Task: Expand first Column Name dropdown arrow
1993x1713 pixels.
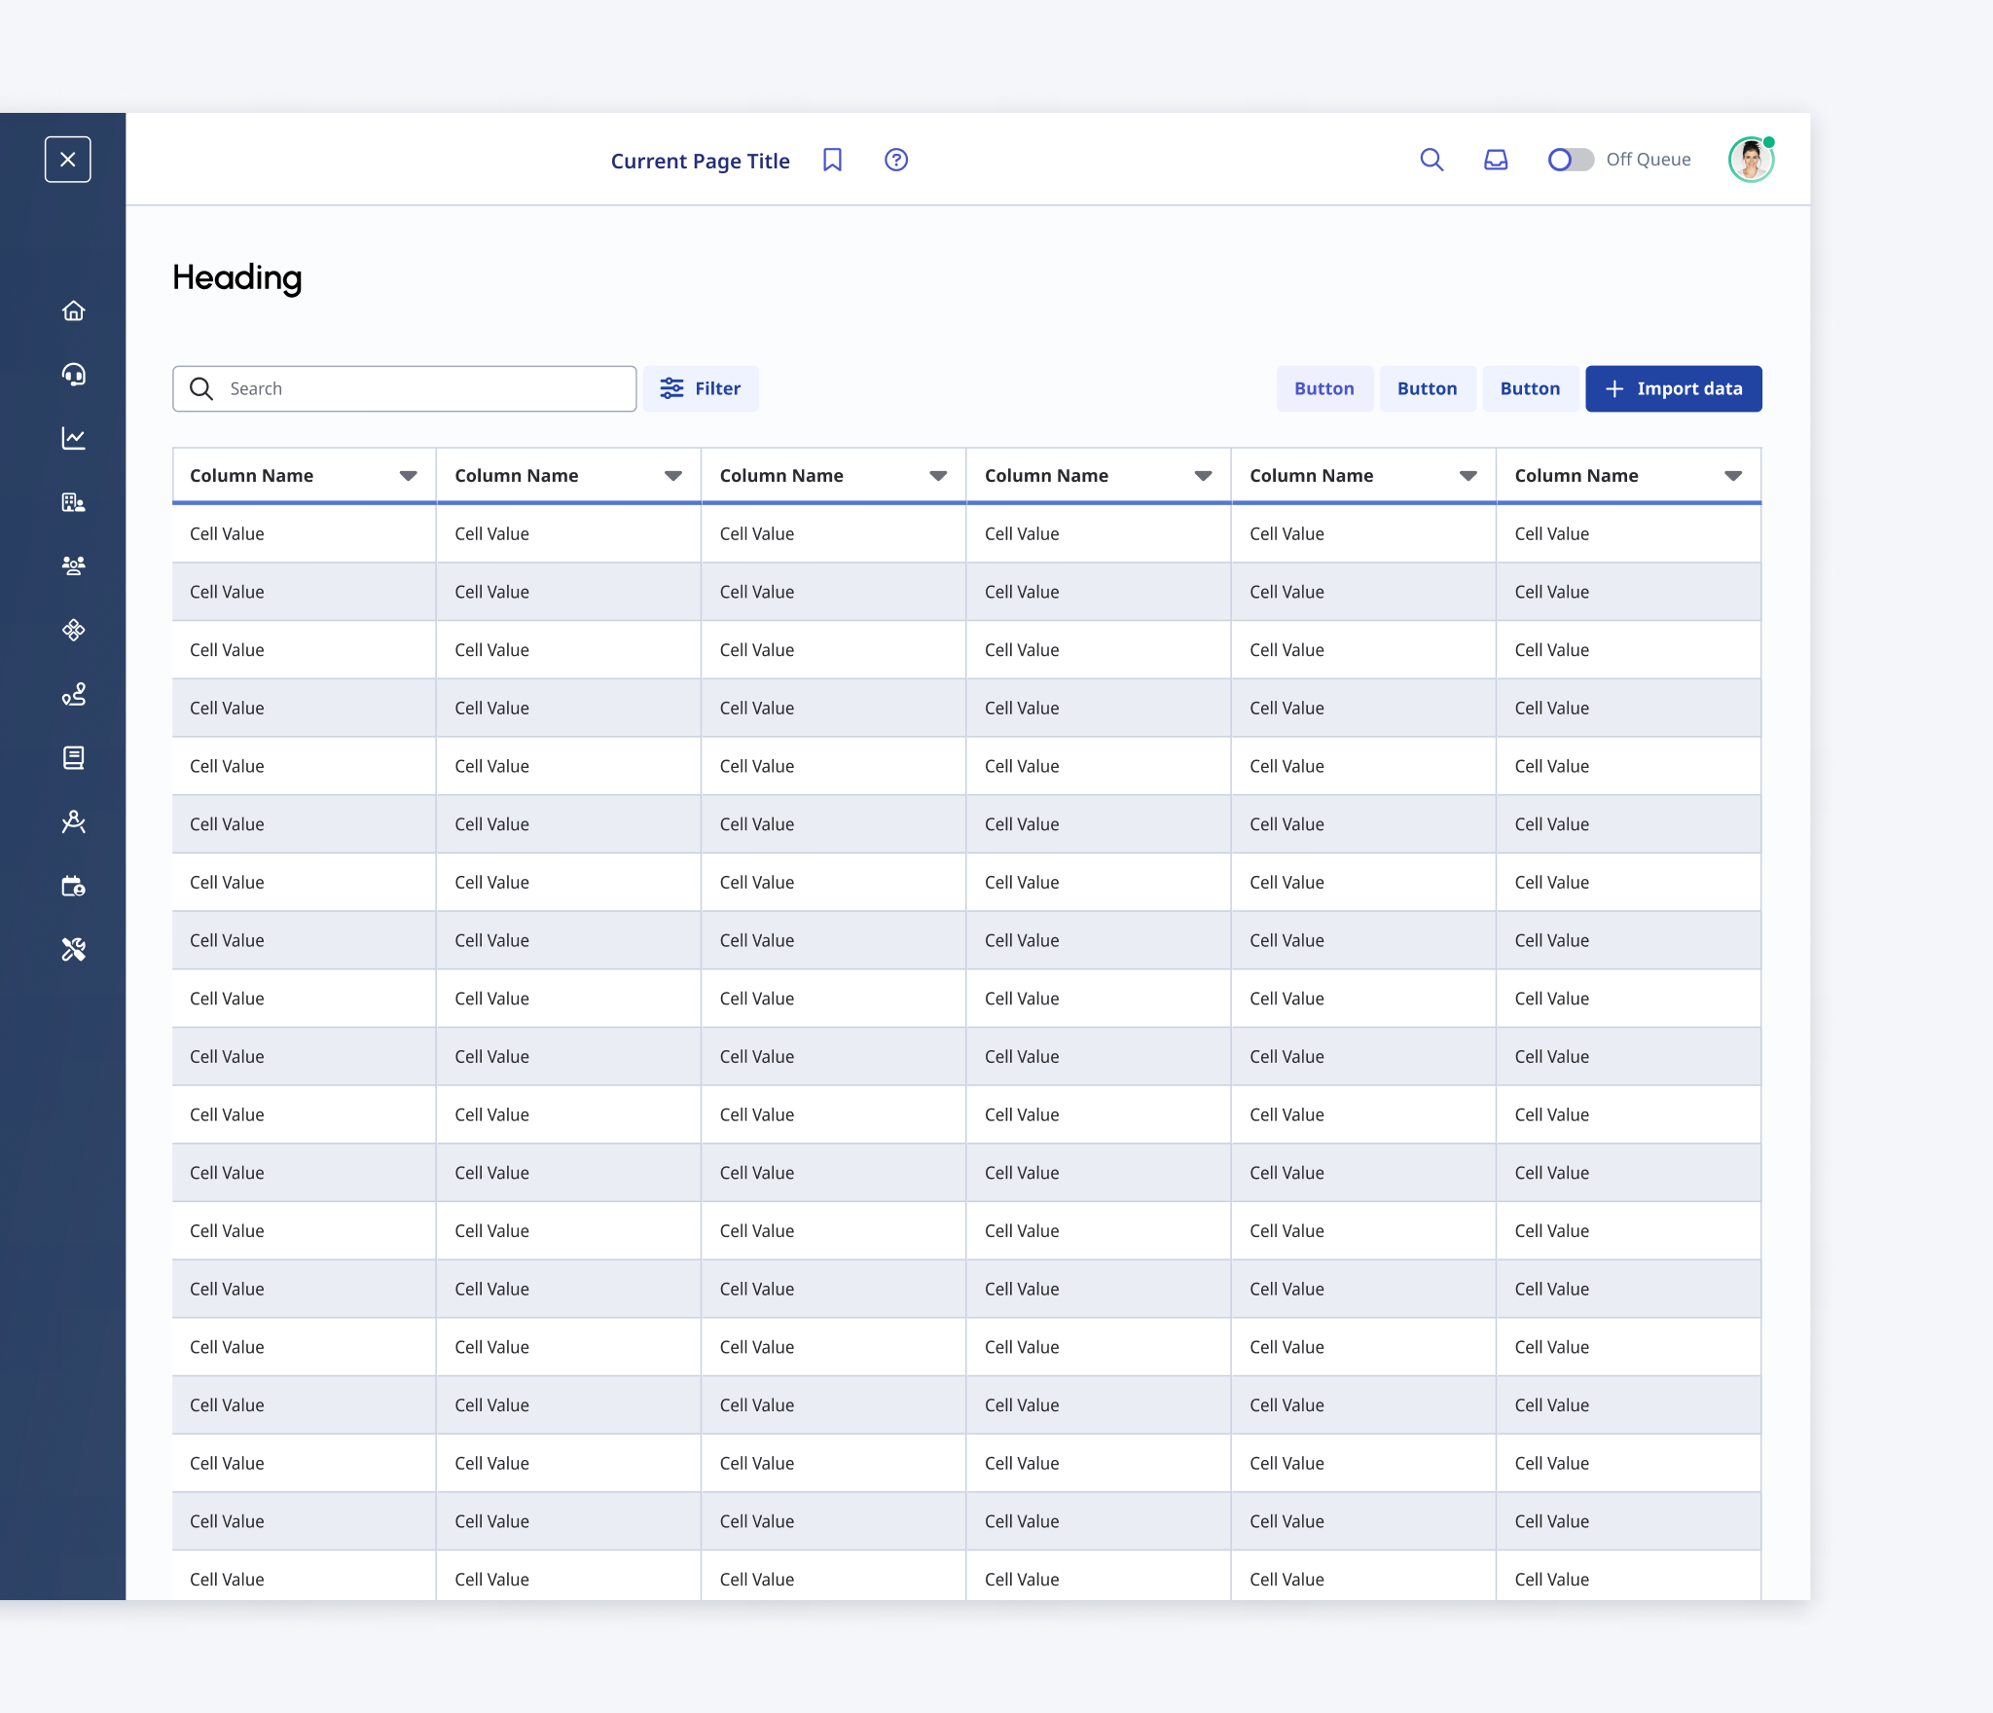Action: (x=408, y=476)
